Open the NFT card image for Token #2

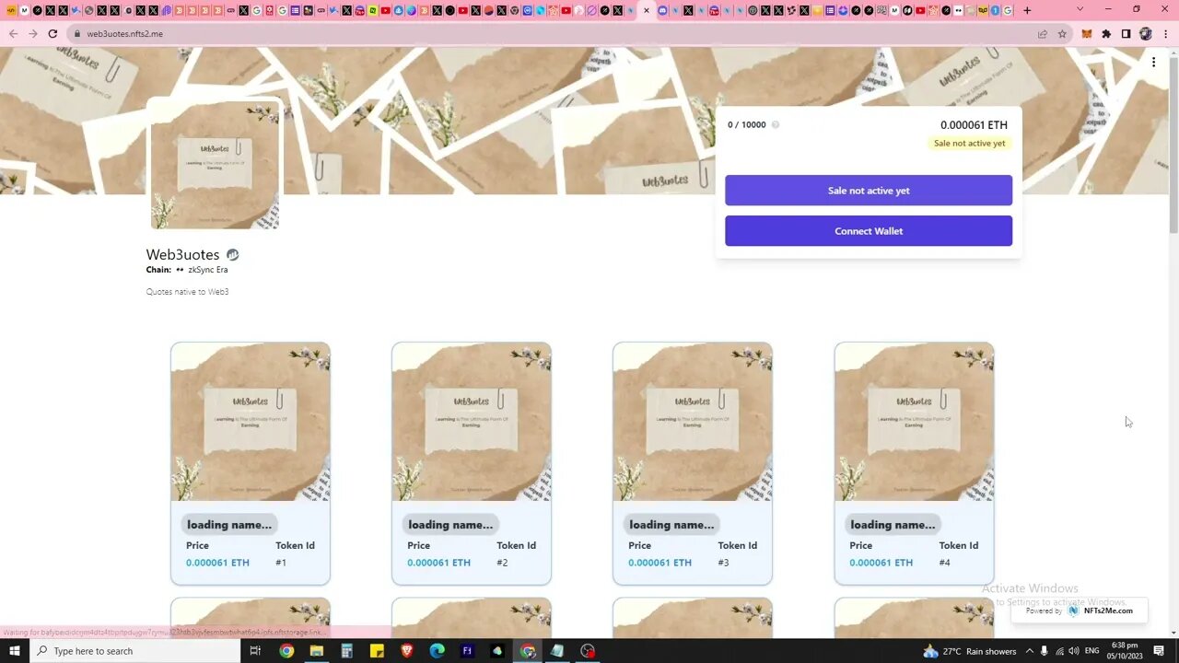(472, 422)
